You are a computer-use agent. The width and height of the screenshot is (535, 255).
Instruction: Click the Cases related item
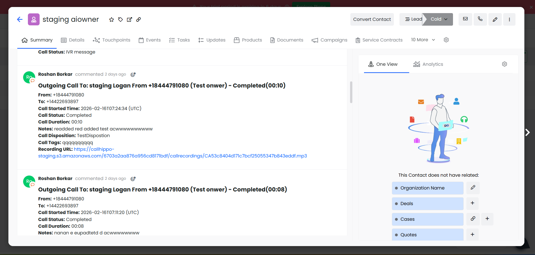428,219
